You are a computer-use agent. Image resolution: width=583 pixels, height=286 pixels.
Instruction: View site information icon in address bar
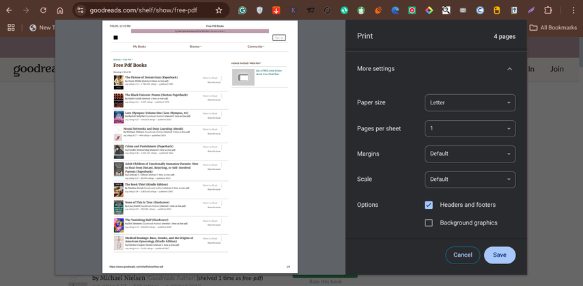pyautogui.click(x=81, y=10)
